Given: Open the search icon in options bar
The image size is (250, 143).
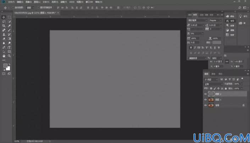Looking at the screenshot, I should click(239, 7).
